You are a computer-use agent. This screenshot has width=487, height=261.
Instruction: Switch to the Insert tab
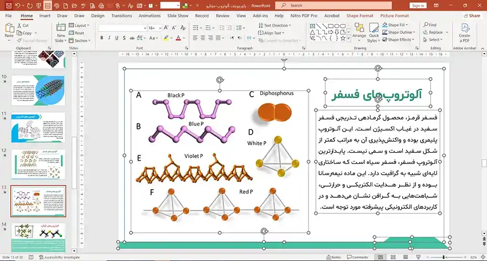click(45, 16)
